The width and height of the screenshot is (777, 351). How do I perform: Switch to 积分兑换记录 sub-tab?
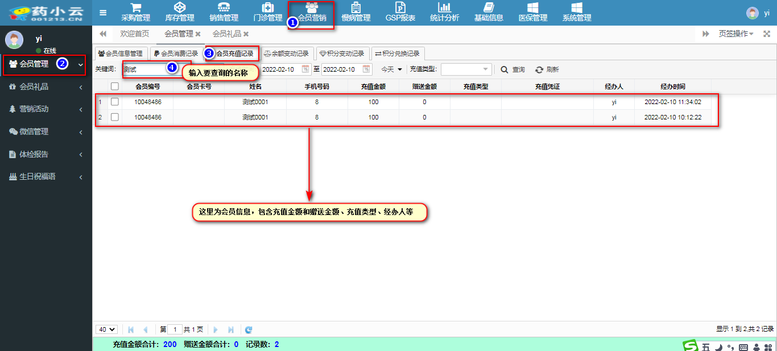[x=398, y=53]
